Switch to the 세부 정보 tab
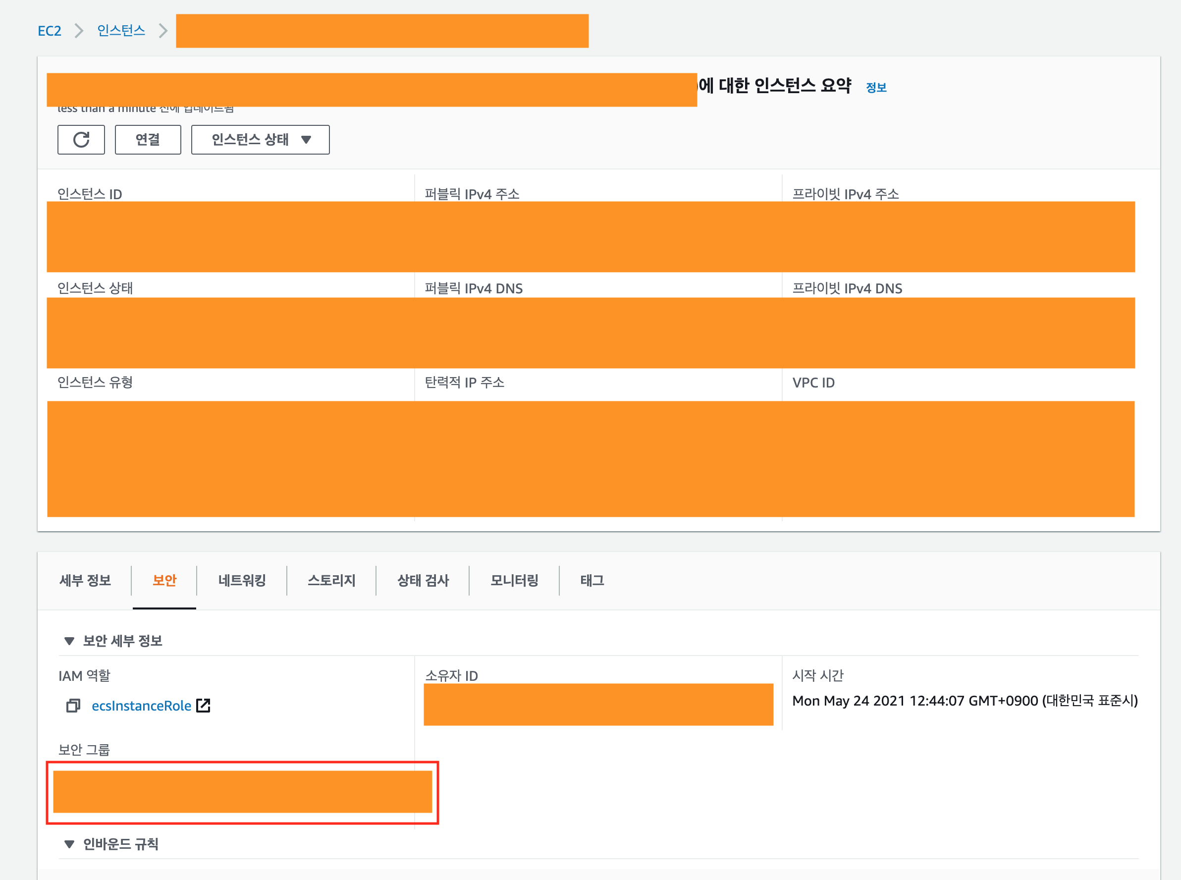This screenshot has width=1181, height=880. click(x=85, y=580)
